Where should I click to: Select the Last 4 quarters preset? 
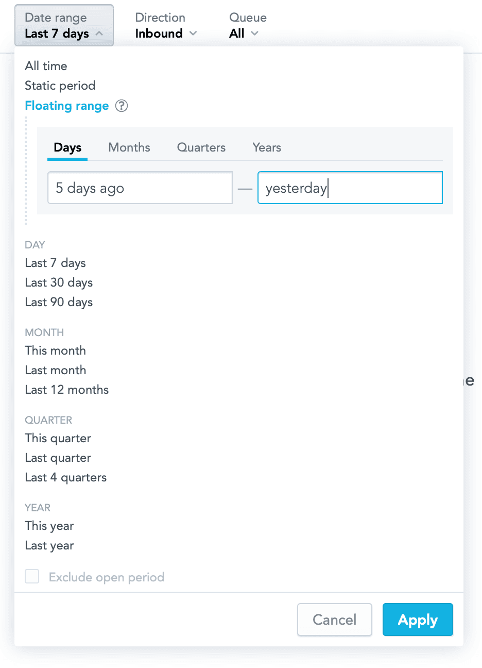[x=65, y=477]
